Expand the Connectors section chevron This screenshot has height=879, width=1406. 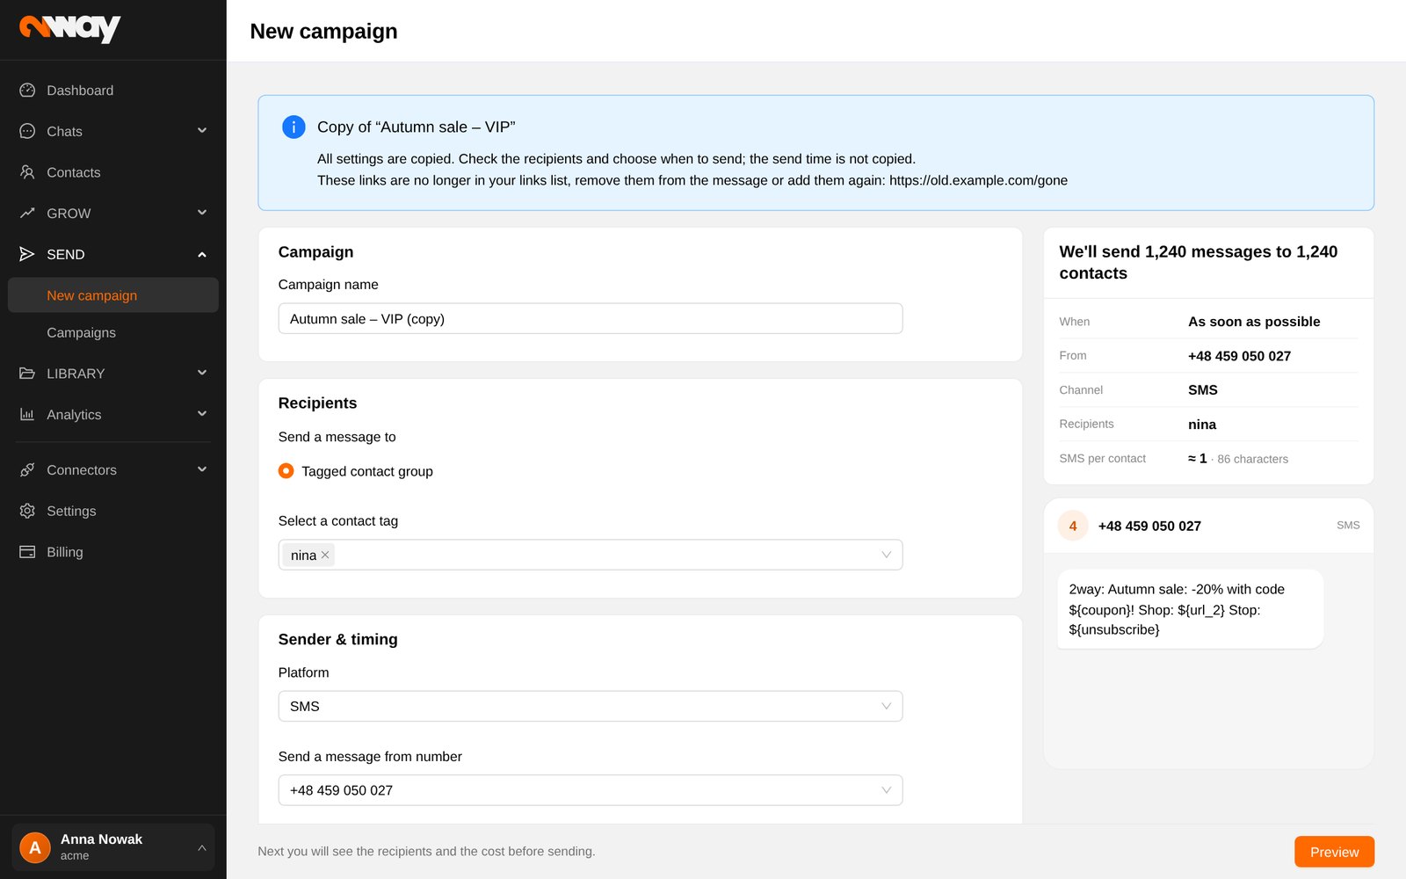pos(202,470)
